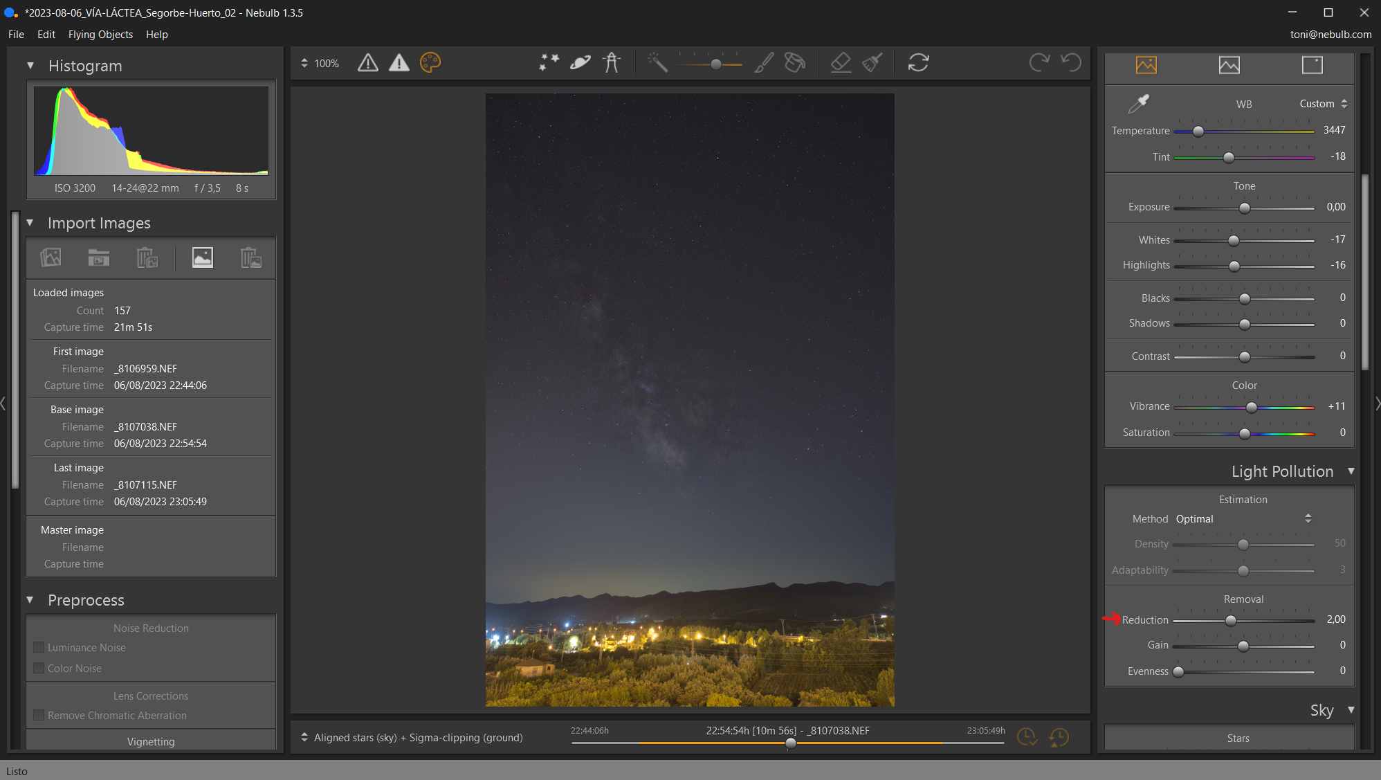
Task: Activate the magic wand tool
Action: coord(657,63)
